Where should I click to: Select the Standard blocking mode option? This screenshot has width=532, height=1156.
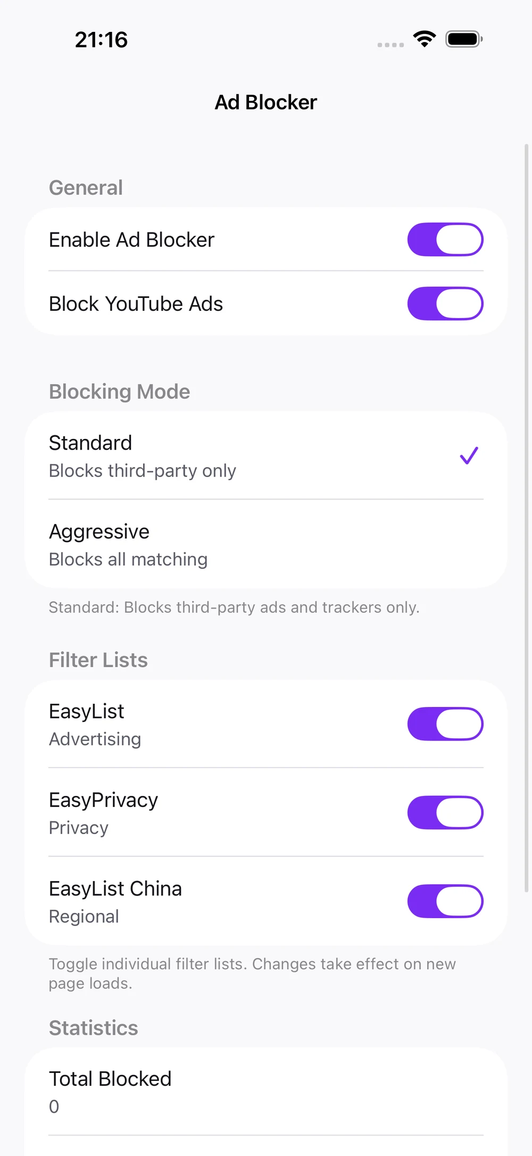[266, 456]
